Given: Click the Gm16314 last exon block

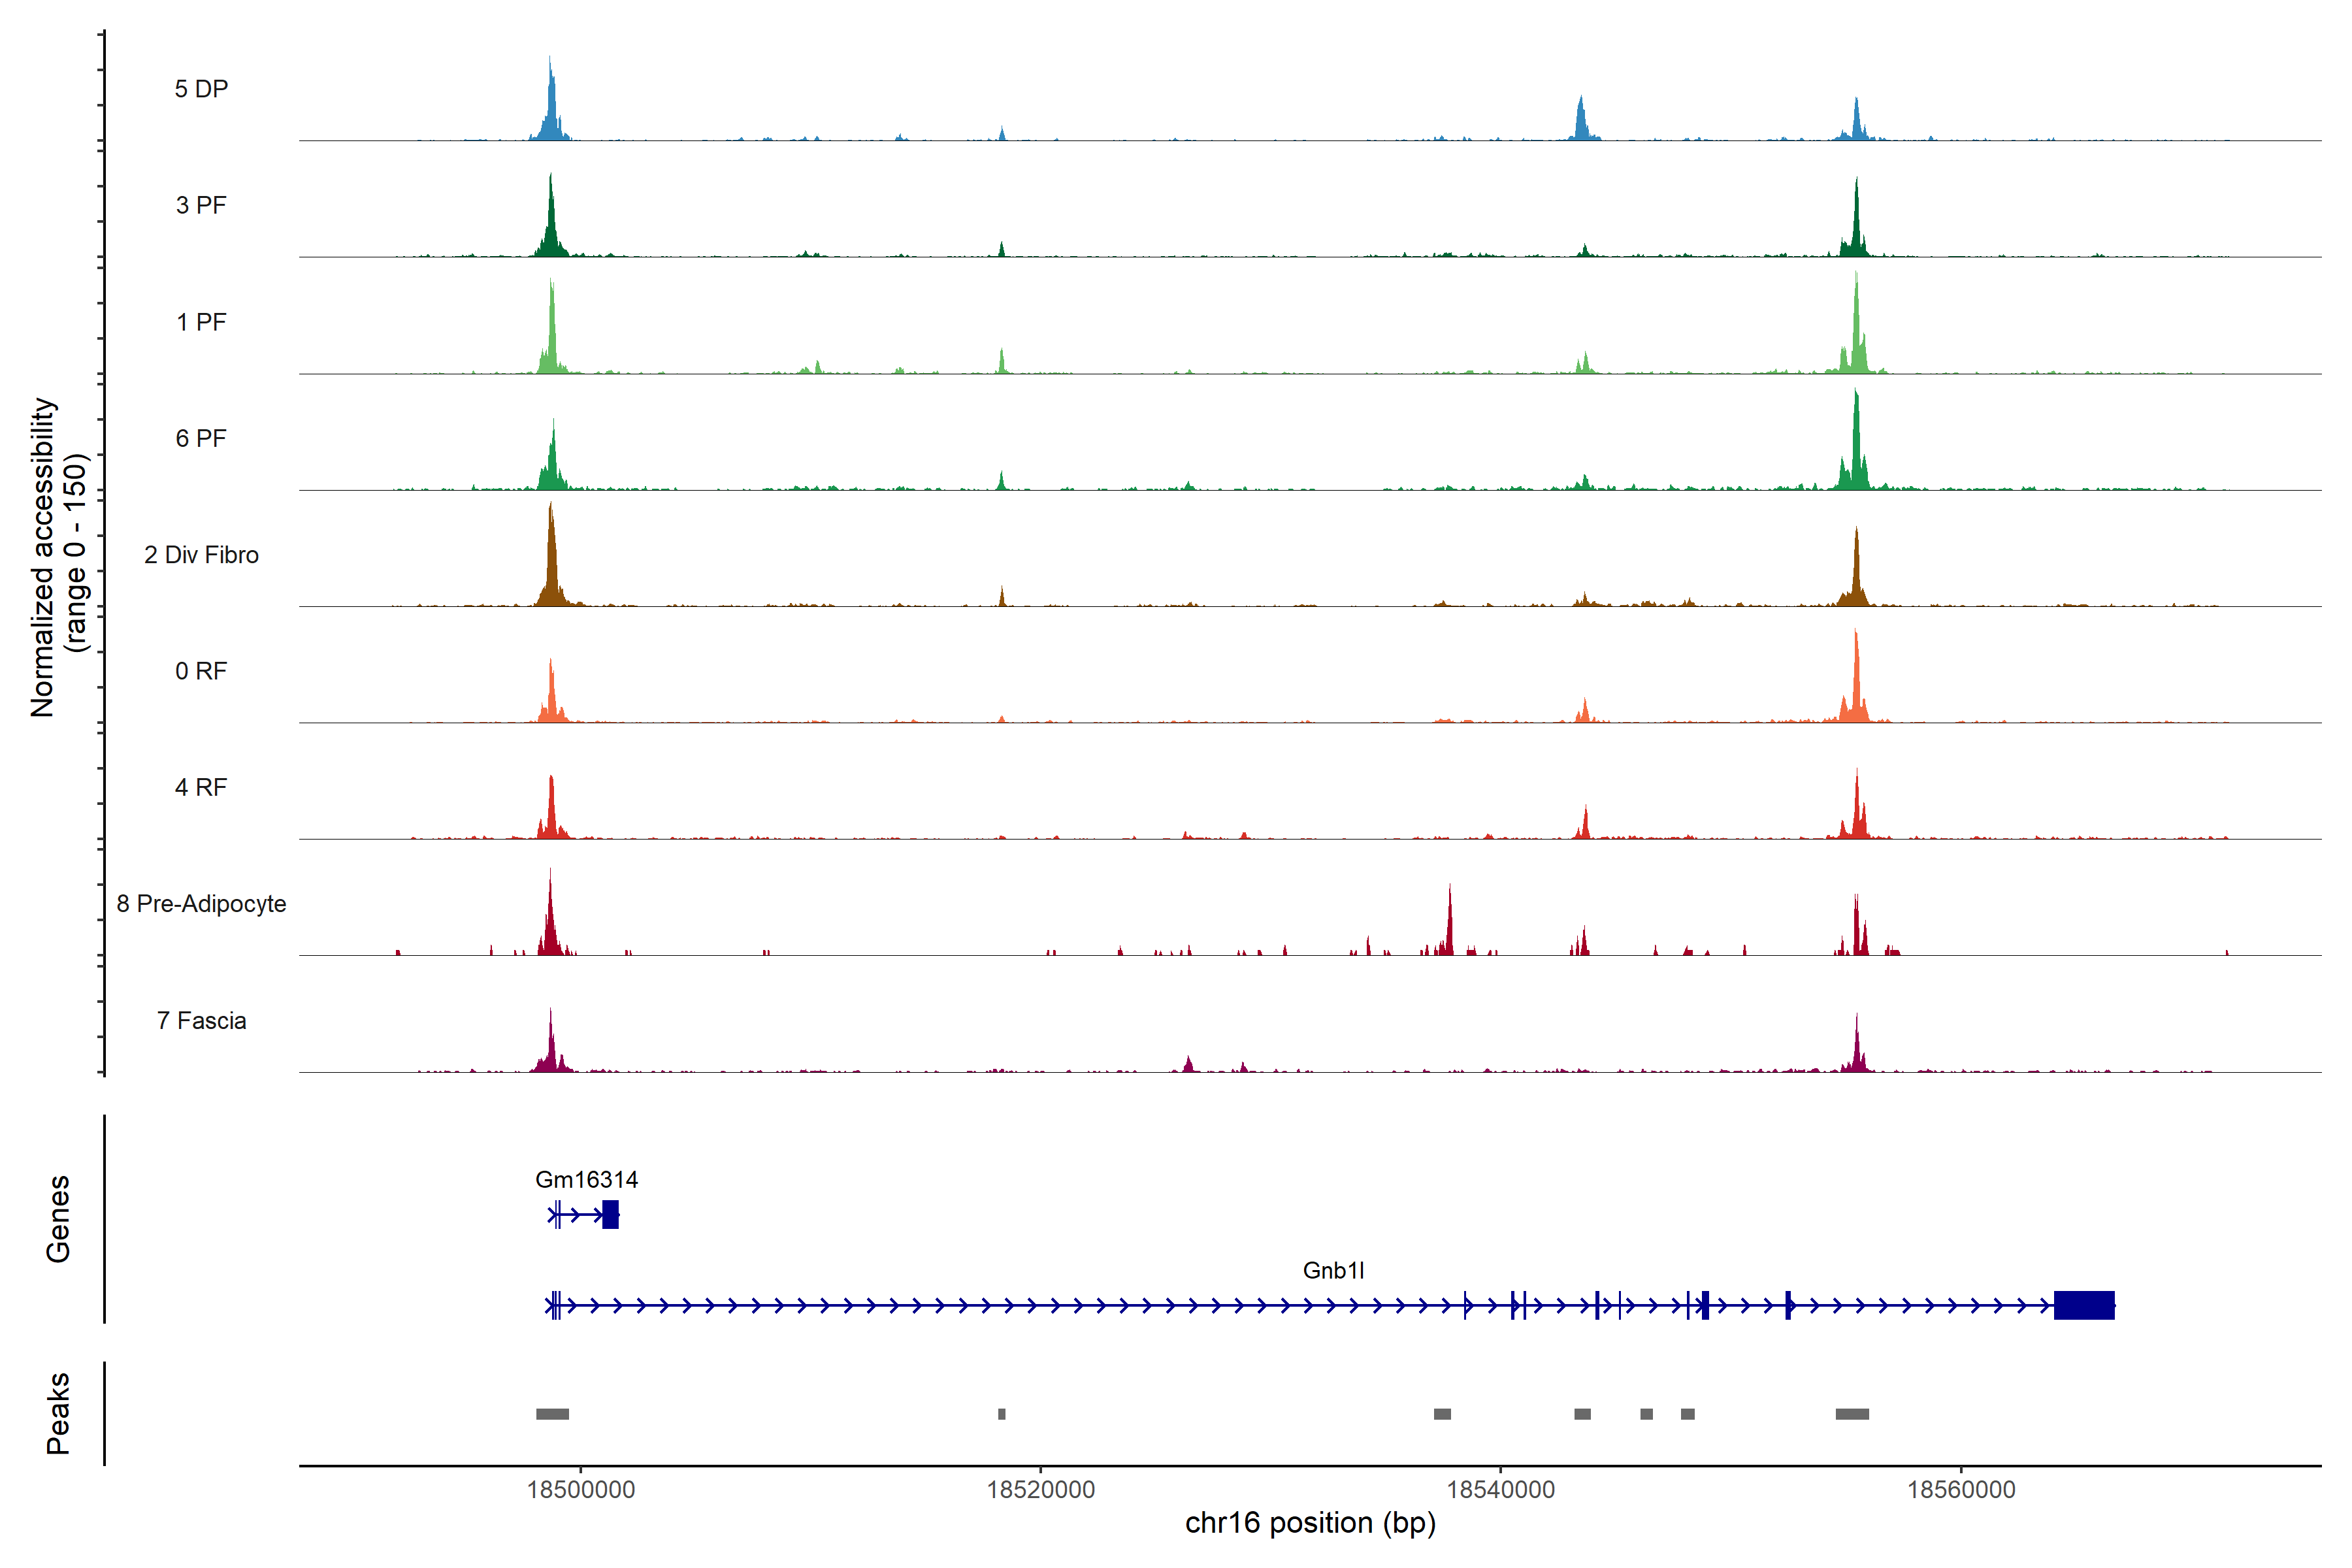Looking at the screenshot, I should click(x=611, y=1215).
